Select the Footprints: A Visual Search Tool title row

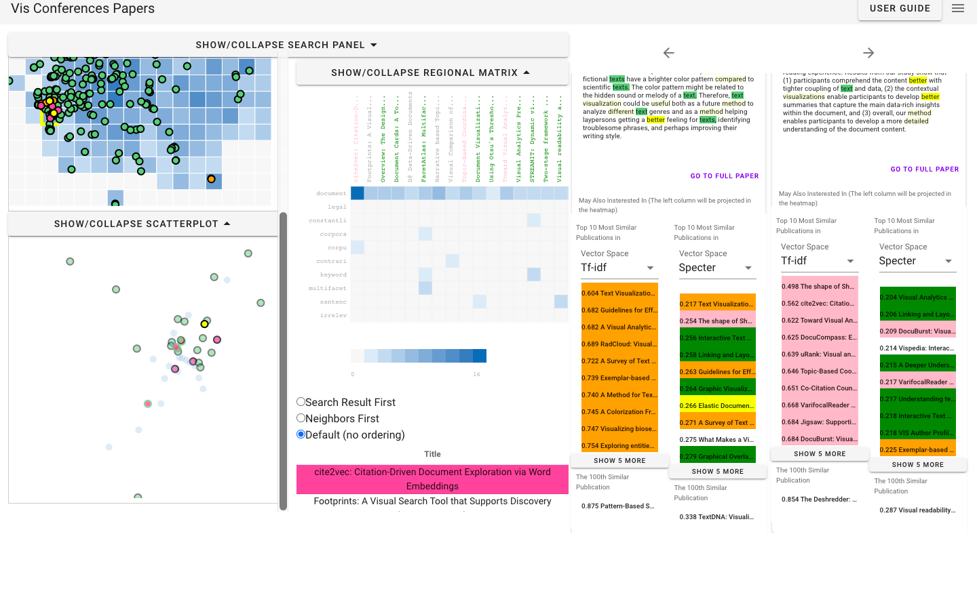432,502
